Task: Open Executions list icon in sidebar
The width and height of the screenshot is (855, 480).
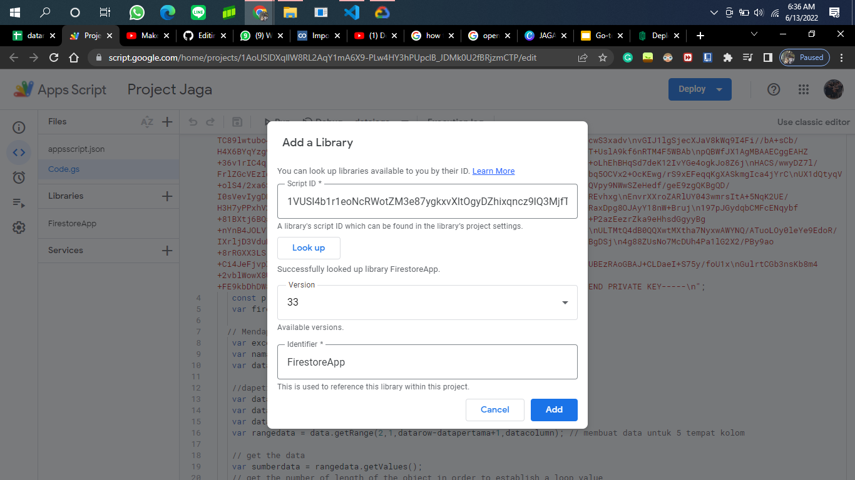Action: 19,202
